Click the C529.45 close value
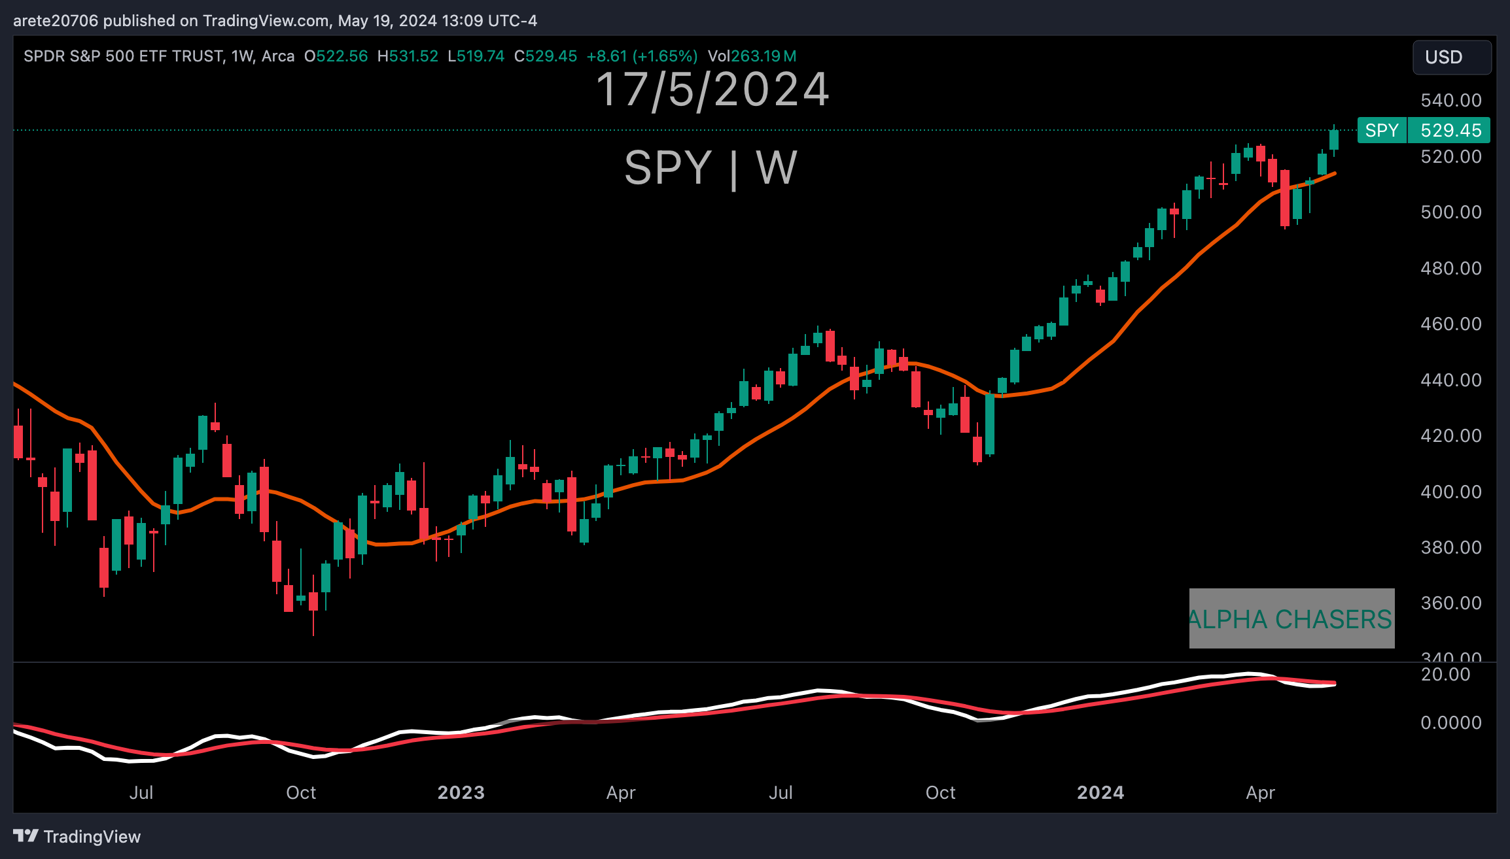The width and height of the screenshot is (1510, 859). coord(546,56)
